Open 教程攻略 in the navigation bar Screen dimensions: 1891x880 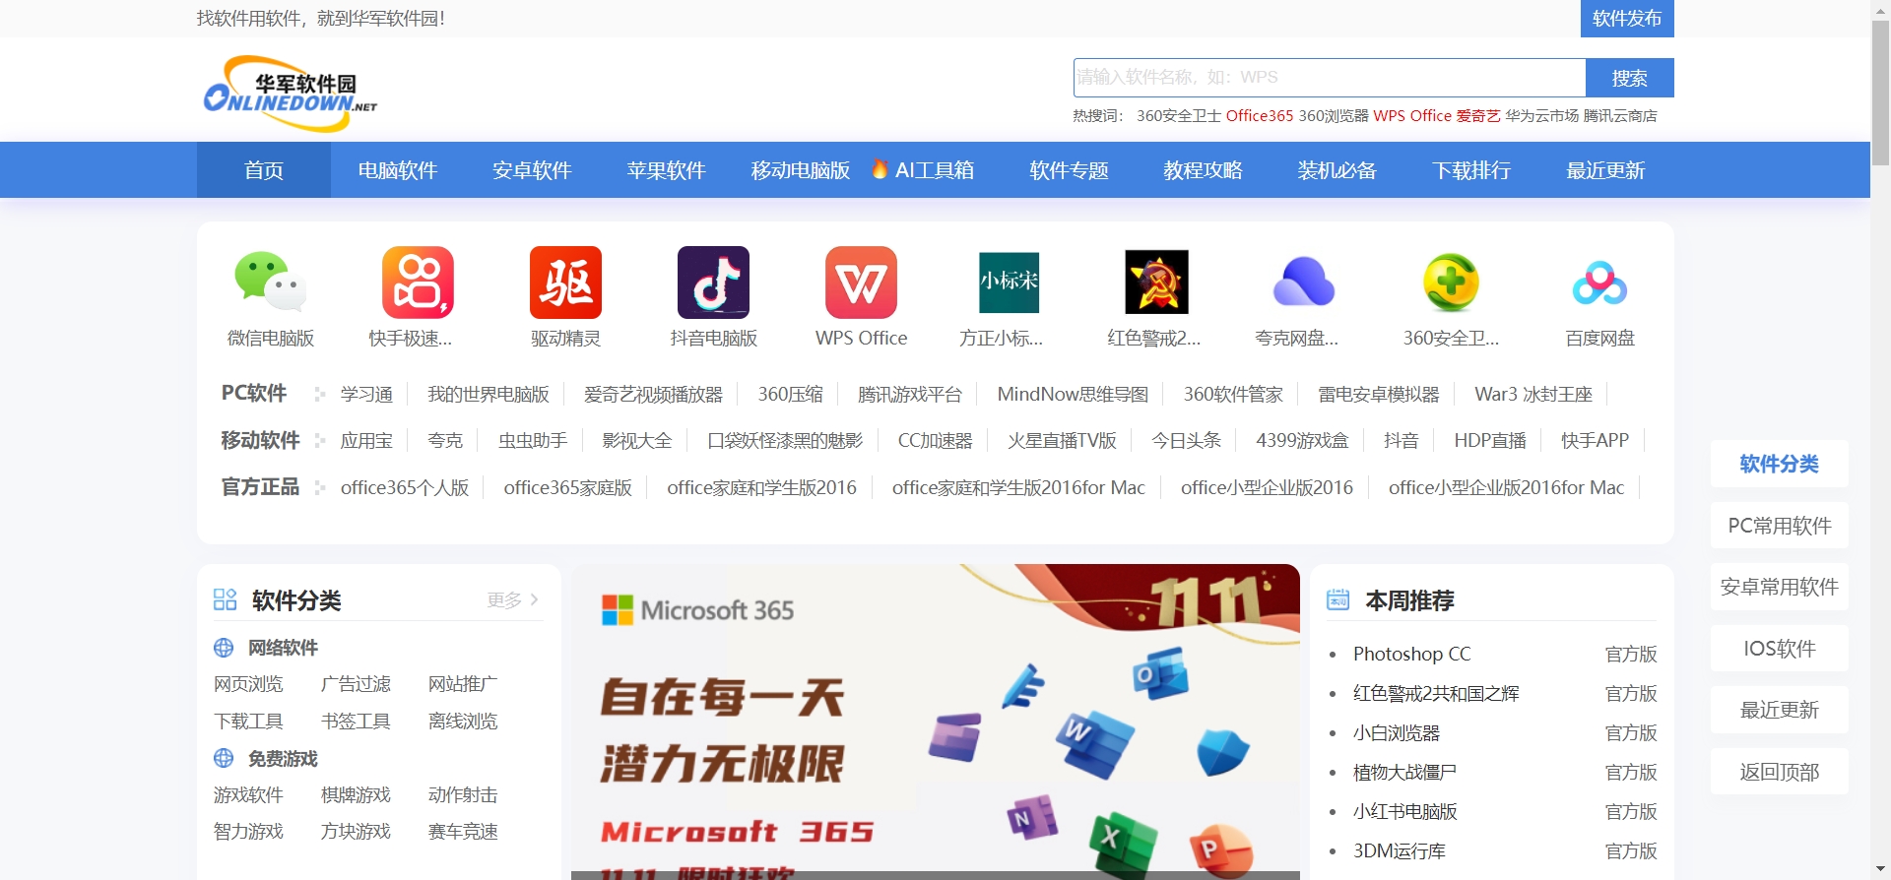click(x=1203, y=170)
